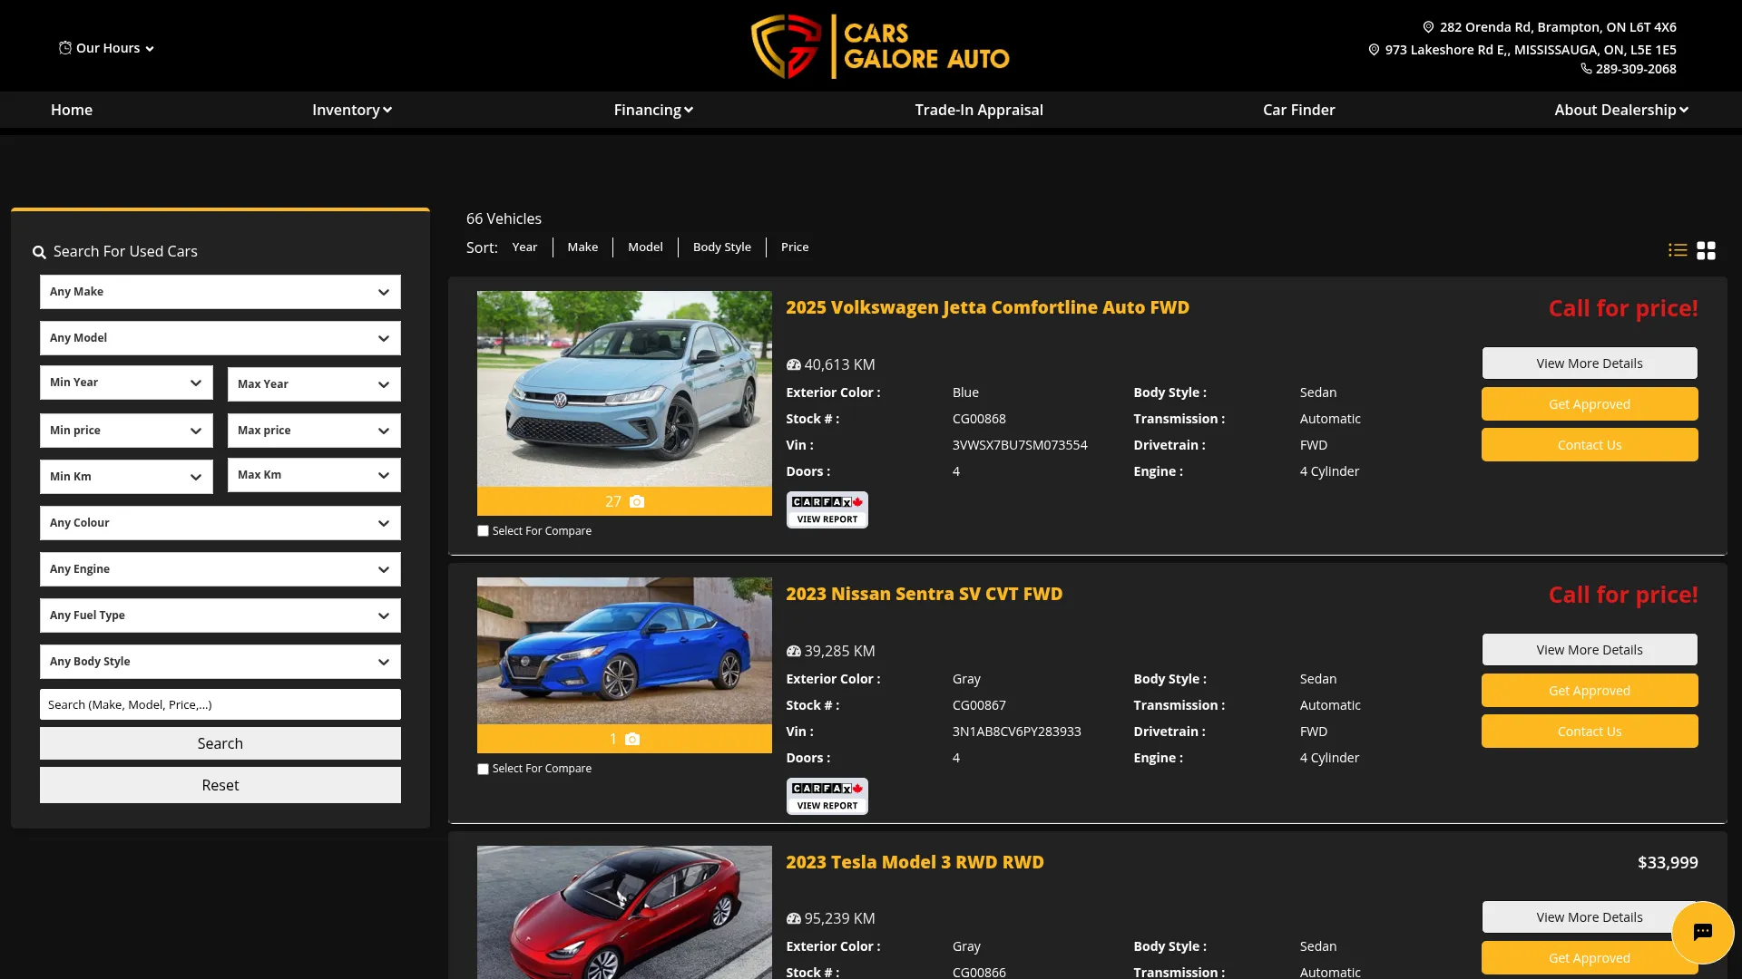The image size is (1742, 979).
Task: Click odometer icon next to 95,239 KM
Action: click(794, 918)
